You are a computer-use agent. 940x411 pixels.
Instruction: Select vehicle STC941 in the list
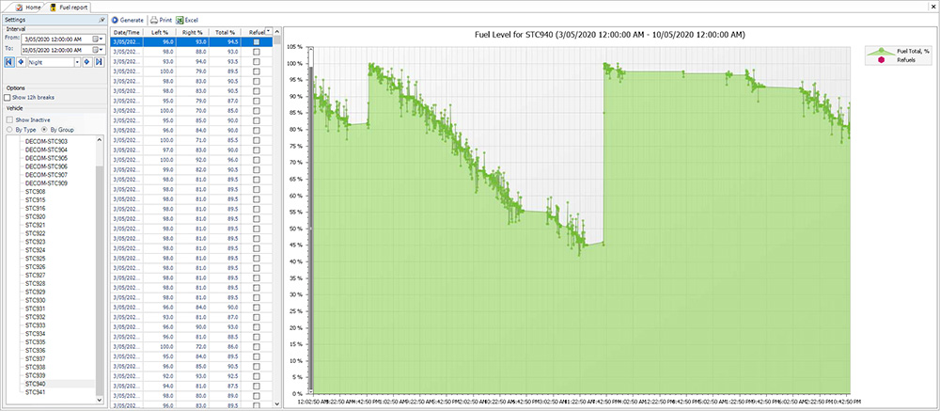(35, 392)
